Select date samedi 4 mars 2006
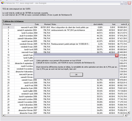Screen dimensions: 132x121 (x=29, y=80)
